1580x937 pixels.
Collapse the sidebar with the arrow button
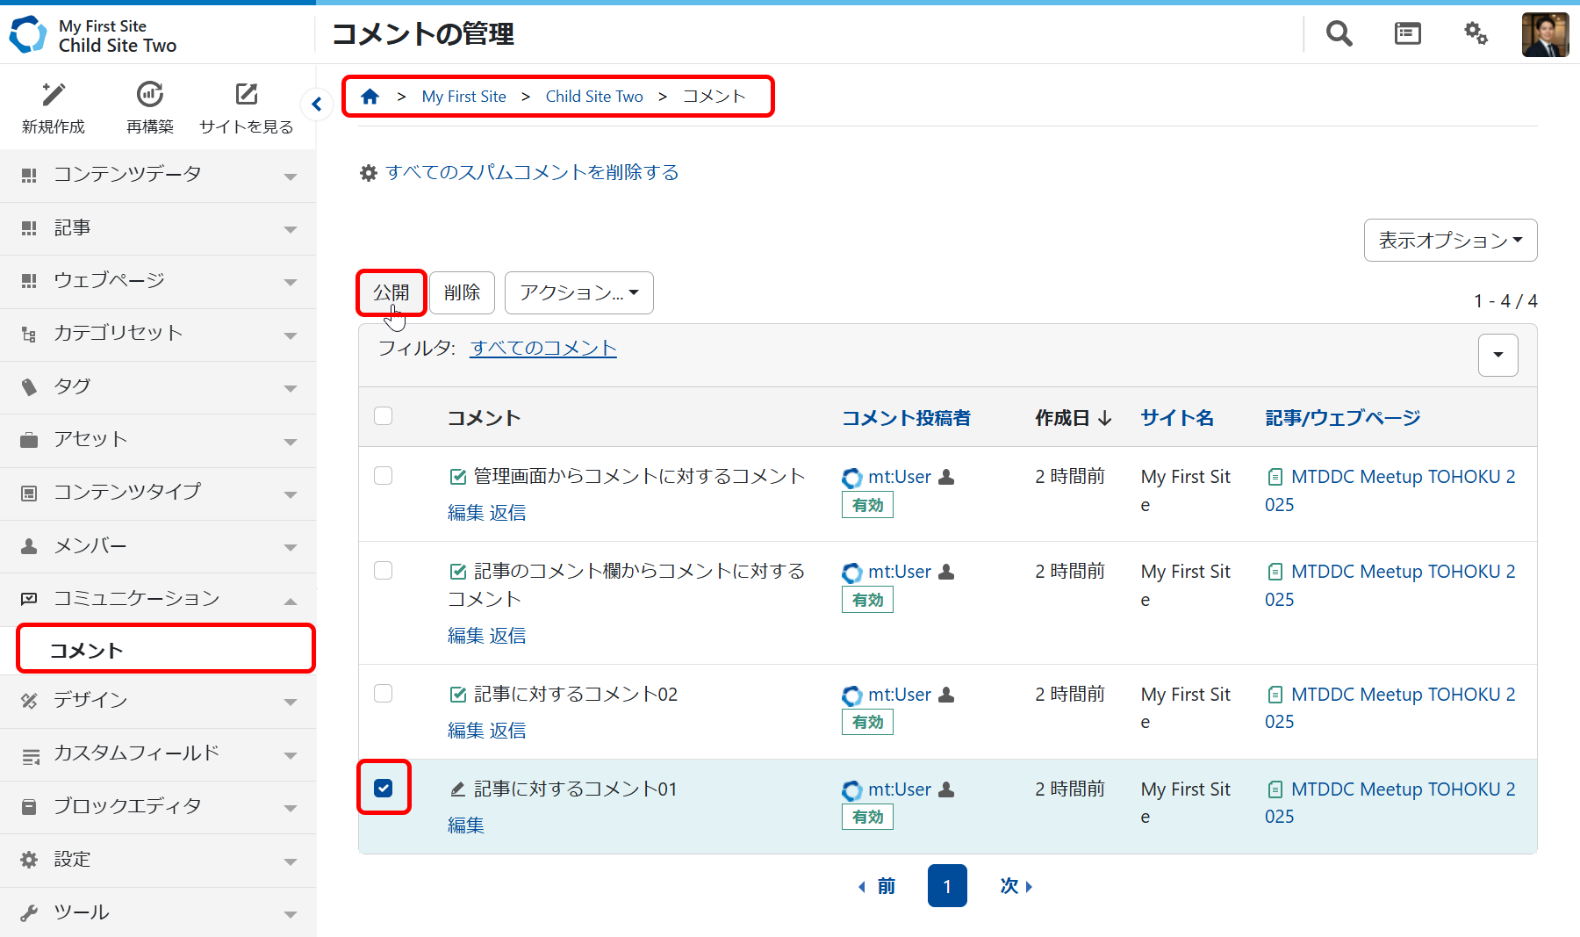(x=316, y=105)
